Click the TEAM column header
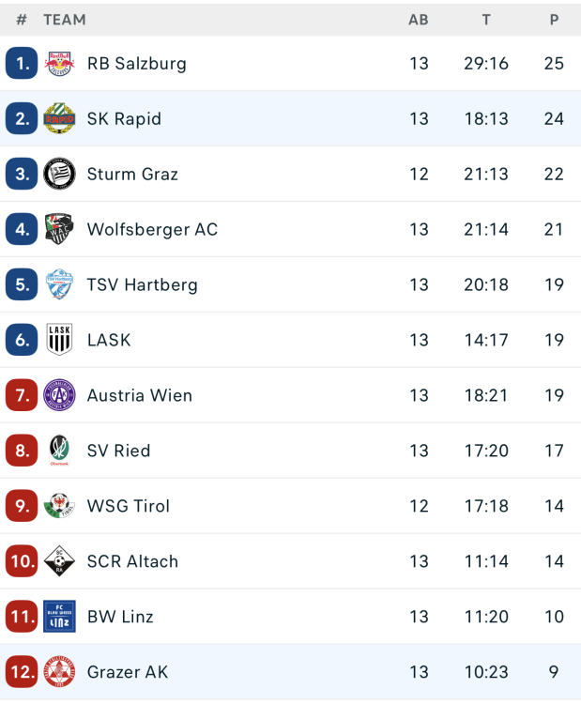581x704 pixels. [64, 20]
